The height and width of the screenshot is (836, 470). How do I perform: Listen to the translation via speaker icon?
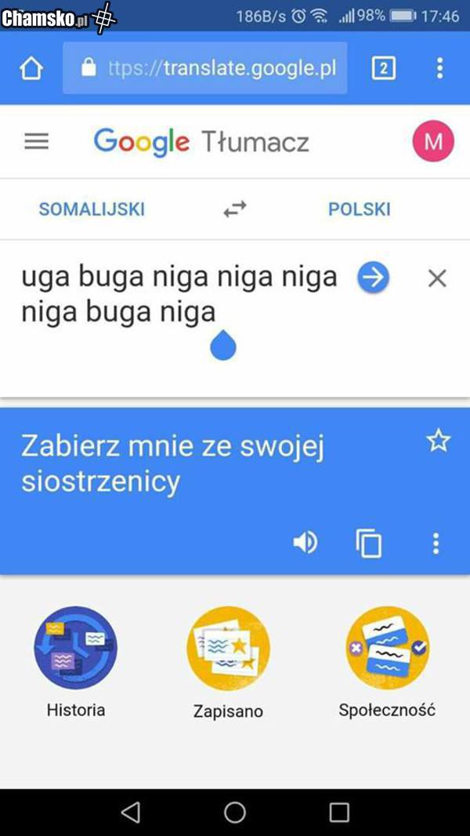(305, 543)
